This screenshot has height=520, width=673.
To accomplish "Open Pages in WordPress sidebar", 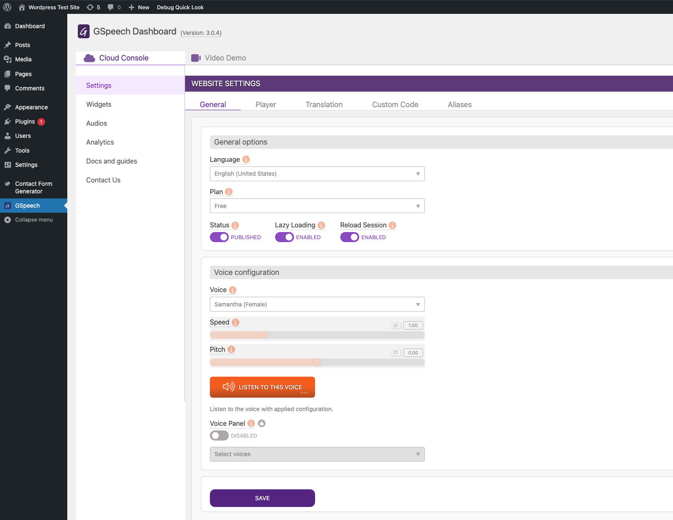I will click(24, 74).
